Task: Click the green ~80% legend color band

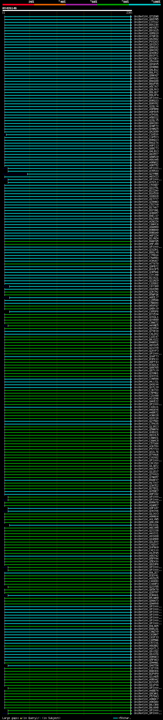Action: pos(113,5)
